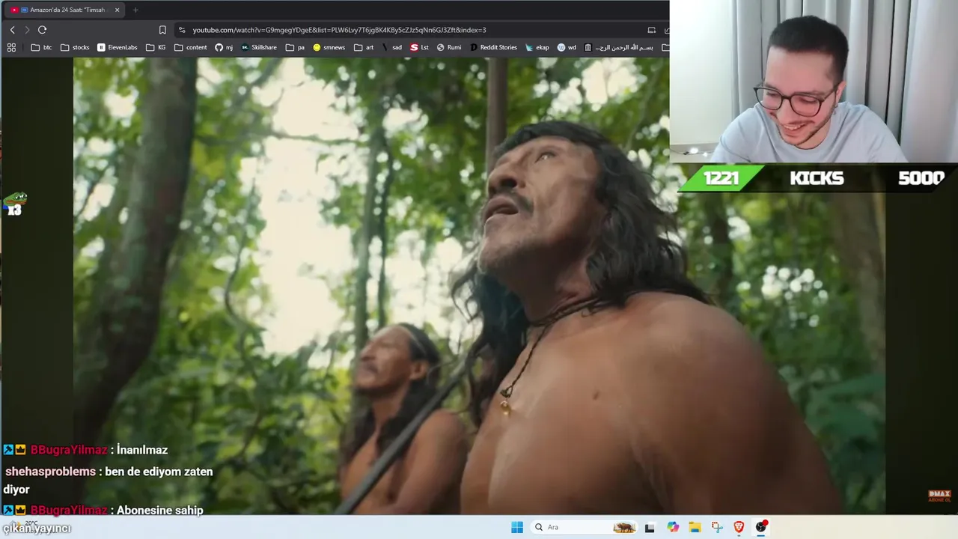Open the sad bookmark

click(392, 47)
